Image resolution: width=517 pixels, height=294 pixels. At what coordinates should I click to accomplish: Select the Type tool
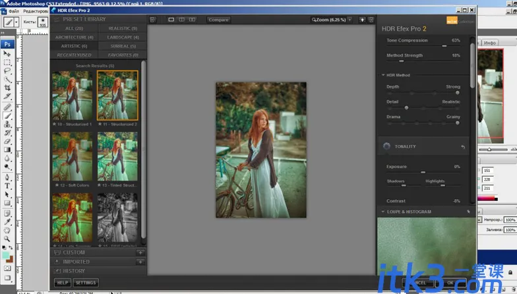(x=7, y=186)
